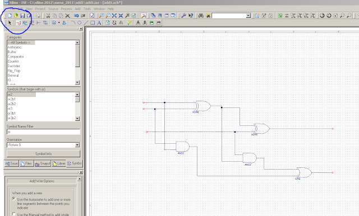Click Symbols list scroll-down arrow
The image size is (359, 216).
(77, 119)
